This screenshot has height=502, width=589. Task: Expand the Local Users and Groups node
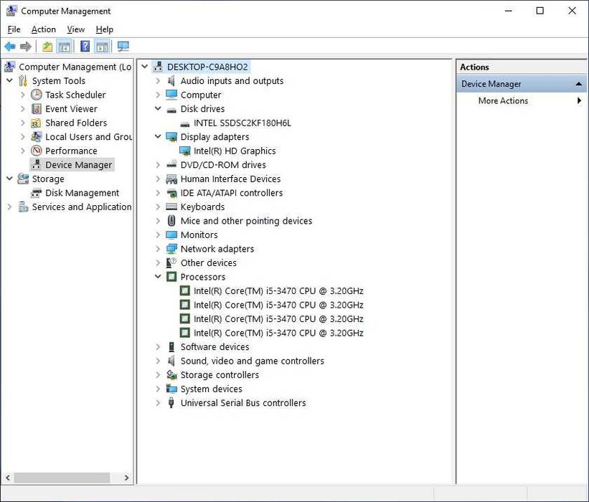click(23, 137)
